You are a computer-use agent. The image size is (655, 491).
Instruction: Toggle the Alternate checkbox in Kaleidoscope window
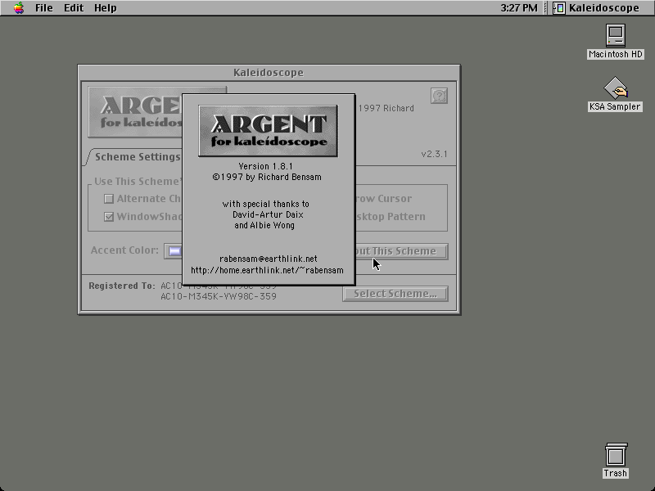[109, 199]
